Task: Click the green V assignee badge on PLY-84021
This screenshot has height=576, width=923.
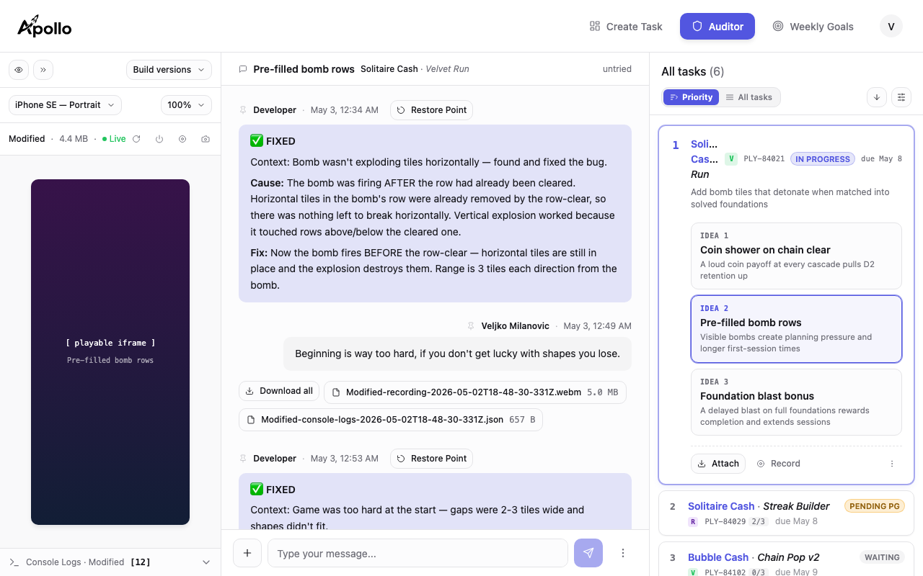Action: tap(731, 159)
